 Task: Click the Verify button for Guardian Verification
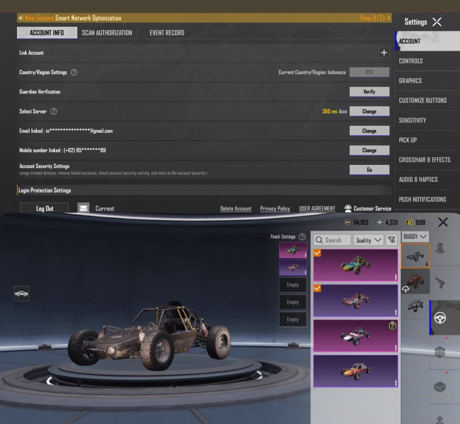point(369,92)
